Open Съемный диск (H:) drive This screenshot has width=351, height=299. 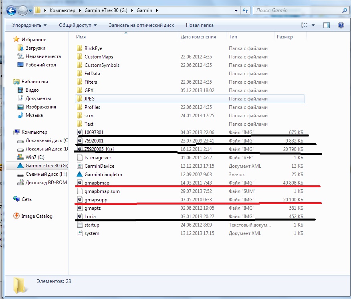click(x=42, y=174)
